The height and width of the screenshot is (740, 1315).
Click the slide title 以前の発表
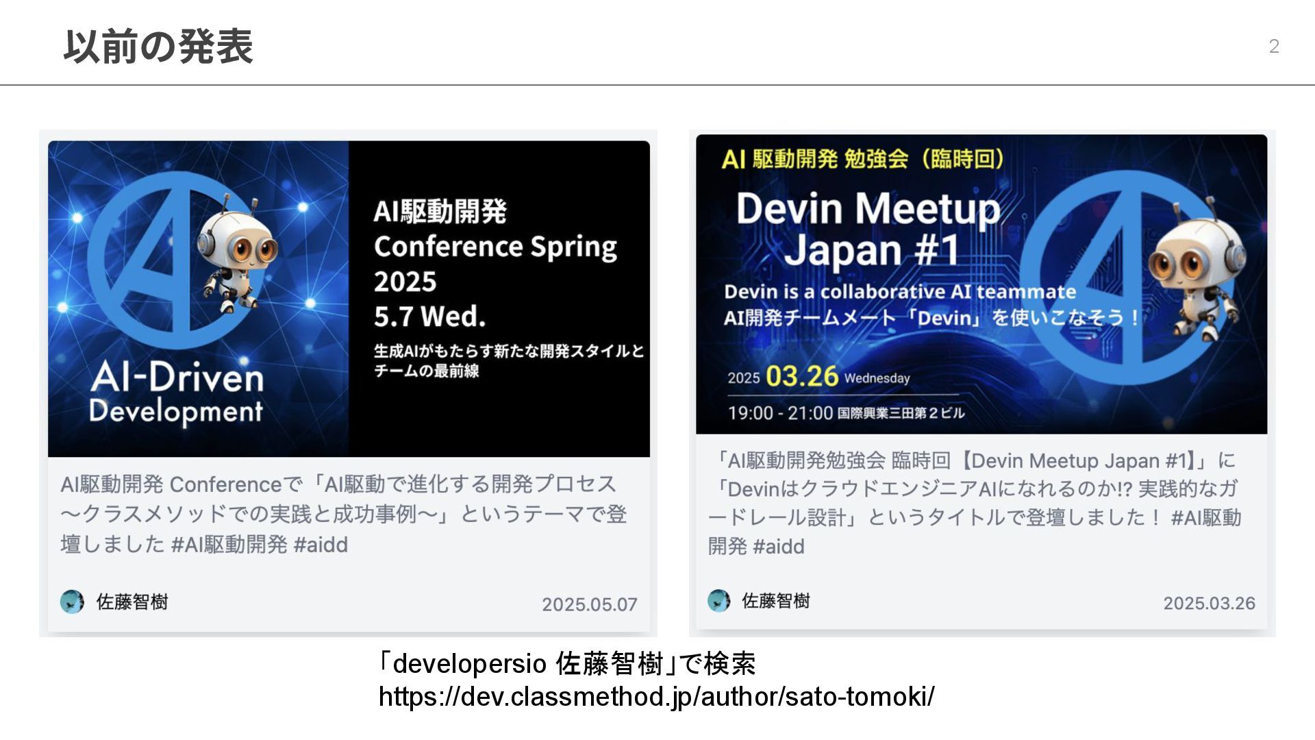click(158, 47)
